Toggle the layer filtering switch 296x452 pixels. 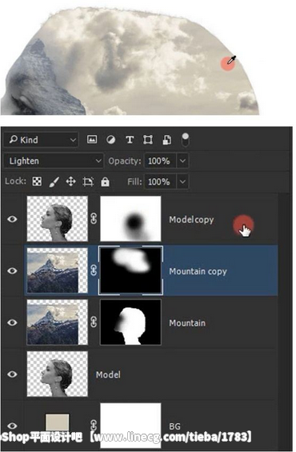tap(186, 139)
